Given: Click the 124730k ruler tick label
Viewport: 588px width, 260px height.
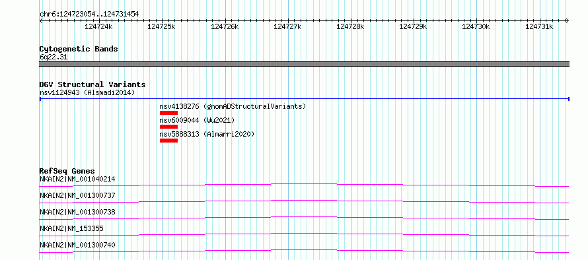Looking at the screenshot, I should 476,26.
